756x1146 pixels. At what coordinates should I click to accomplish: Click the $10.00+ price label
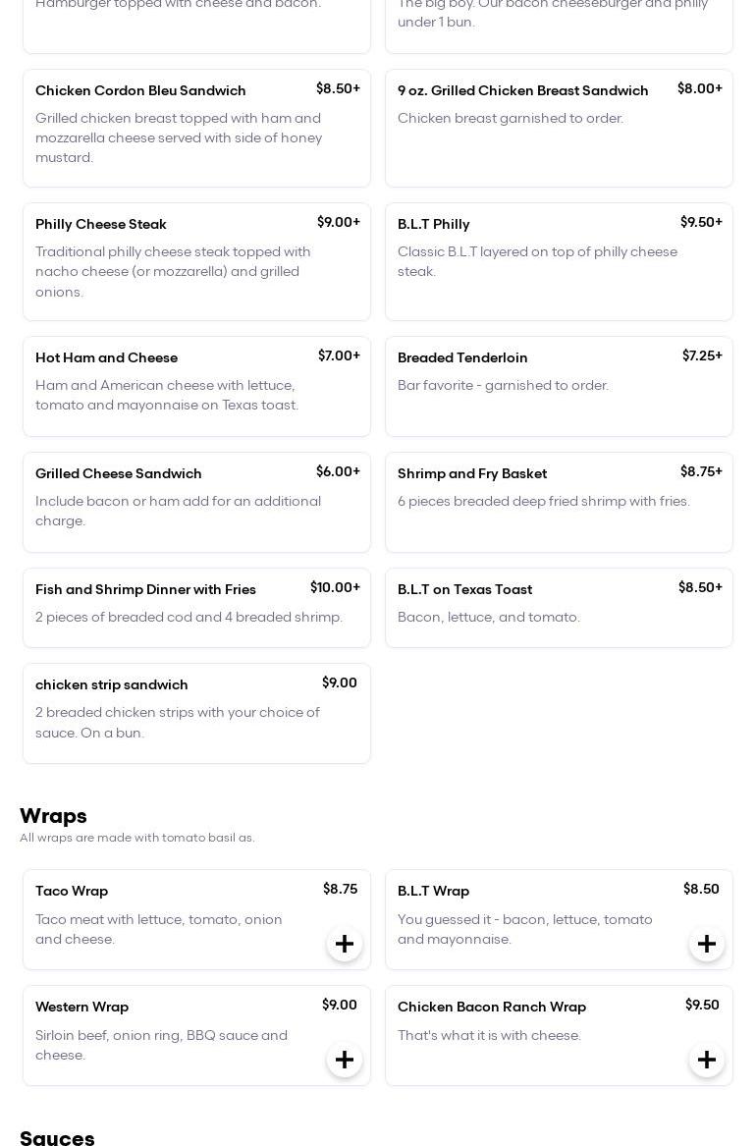coord(335,587)
